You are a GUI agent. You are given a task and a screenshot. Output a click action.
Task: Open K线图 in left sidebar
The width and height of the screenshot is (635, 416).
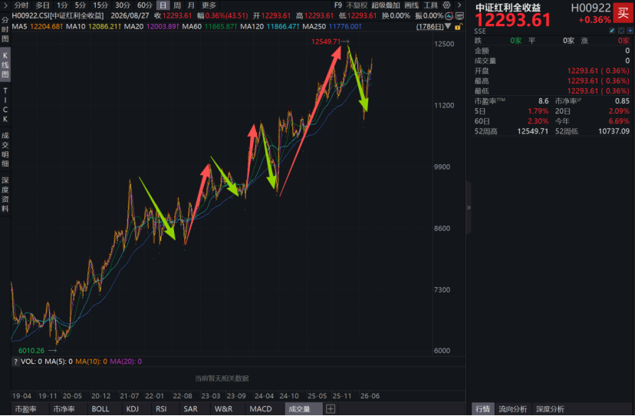click(5, 65)
